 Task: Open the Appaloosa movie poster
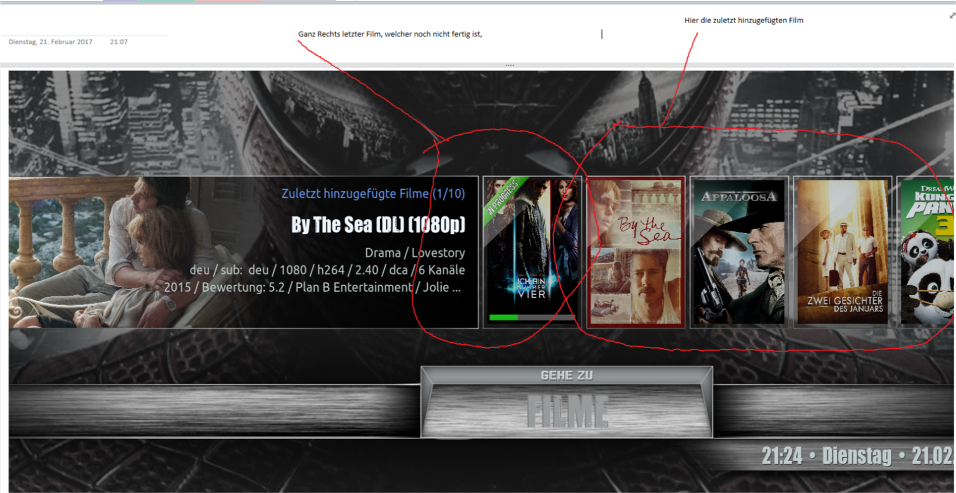click(x=739, y=252)
